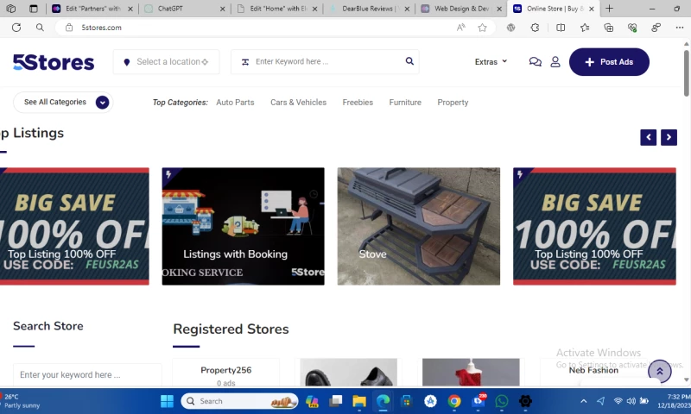
Task: Click the browser refresh icon
Action: [x=16, y=28]
